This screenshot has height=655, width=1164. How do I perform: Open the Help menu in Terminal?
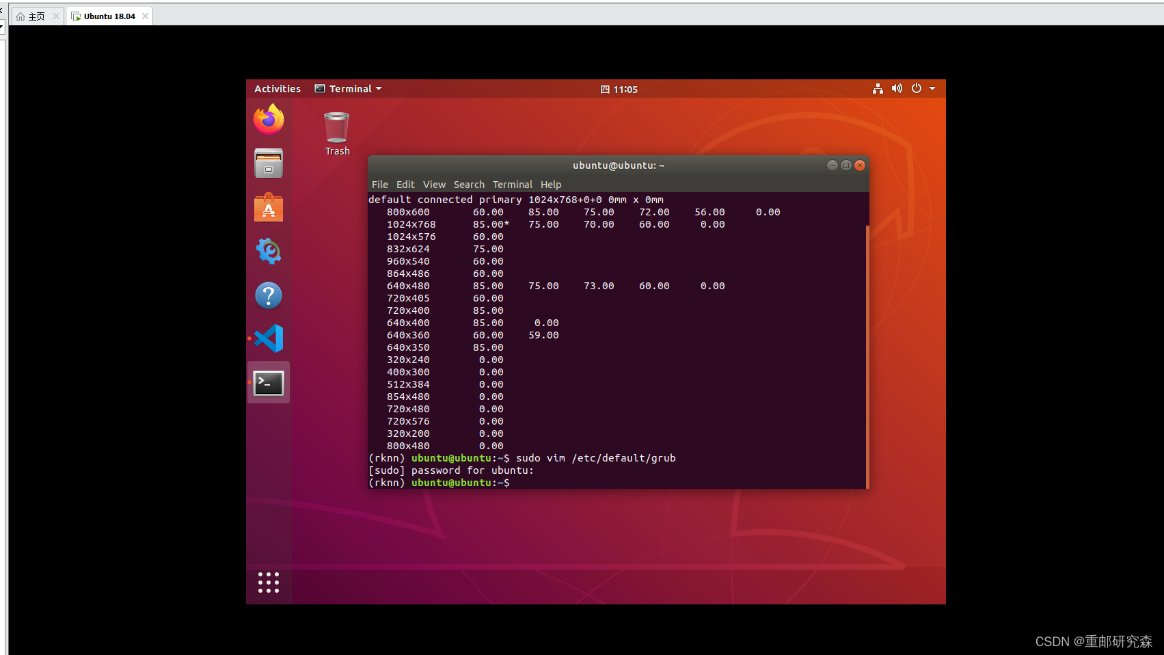(x=551, y=185)
